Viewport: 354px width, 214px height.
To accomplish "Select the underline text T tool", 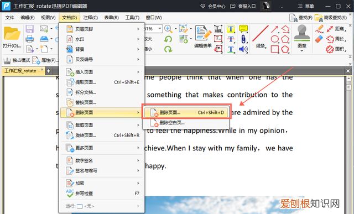I will tap(231, 49).
